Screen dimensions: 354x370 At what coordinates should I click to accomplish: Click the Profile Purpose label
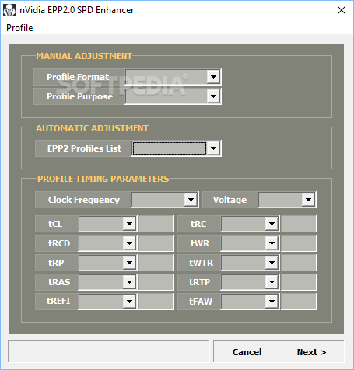(x=79, y=96)
